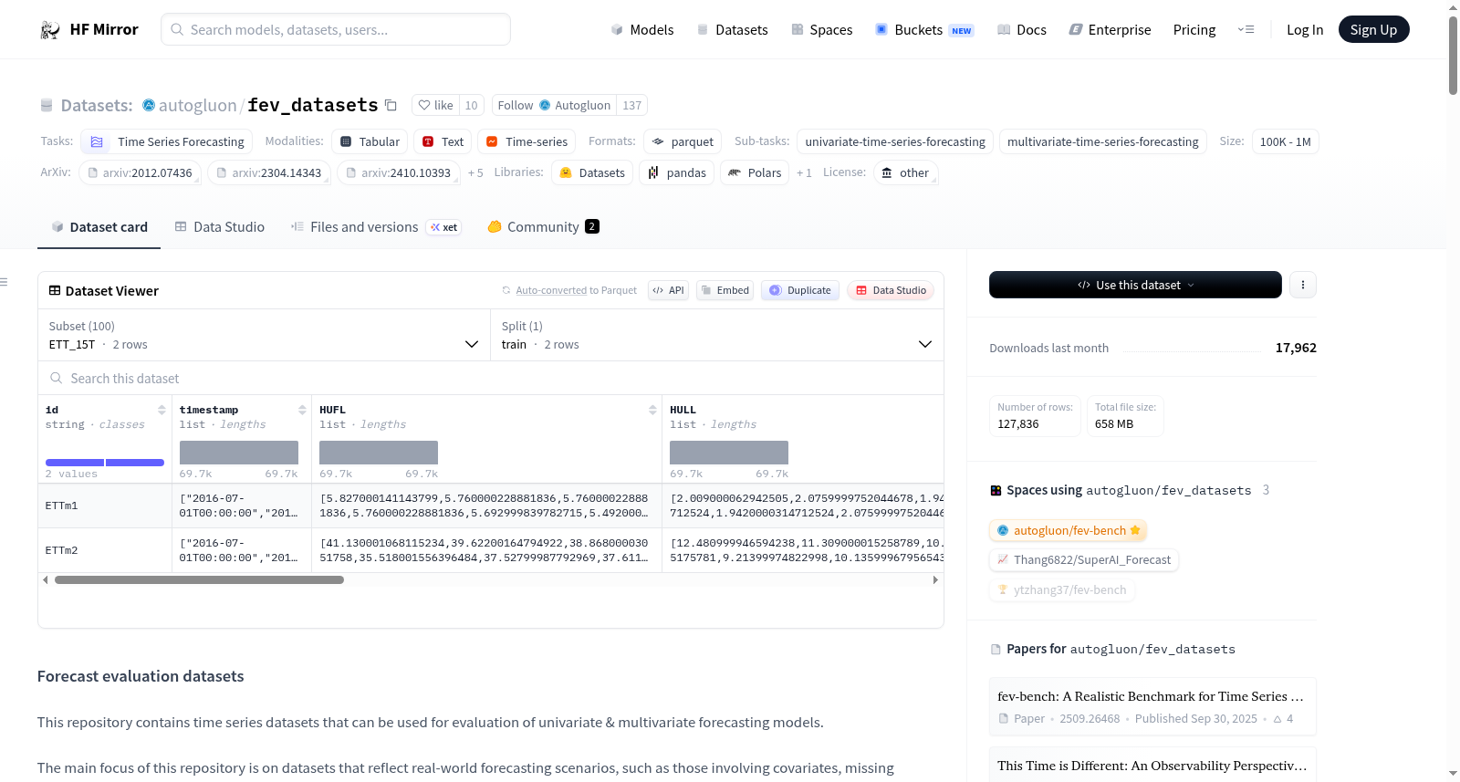Click the Embed button
The width and height of the screenshot is (1460, 782).
pos(725,290)
